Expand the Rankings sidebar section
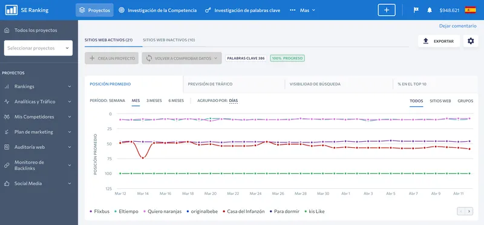The image size is (484, 225). (70, 87)
